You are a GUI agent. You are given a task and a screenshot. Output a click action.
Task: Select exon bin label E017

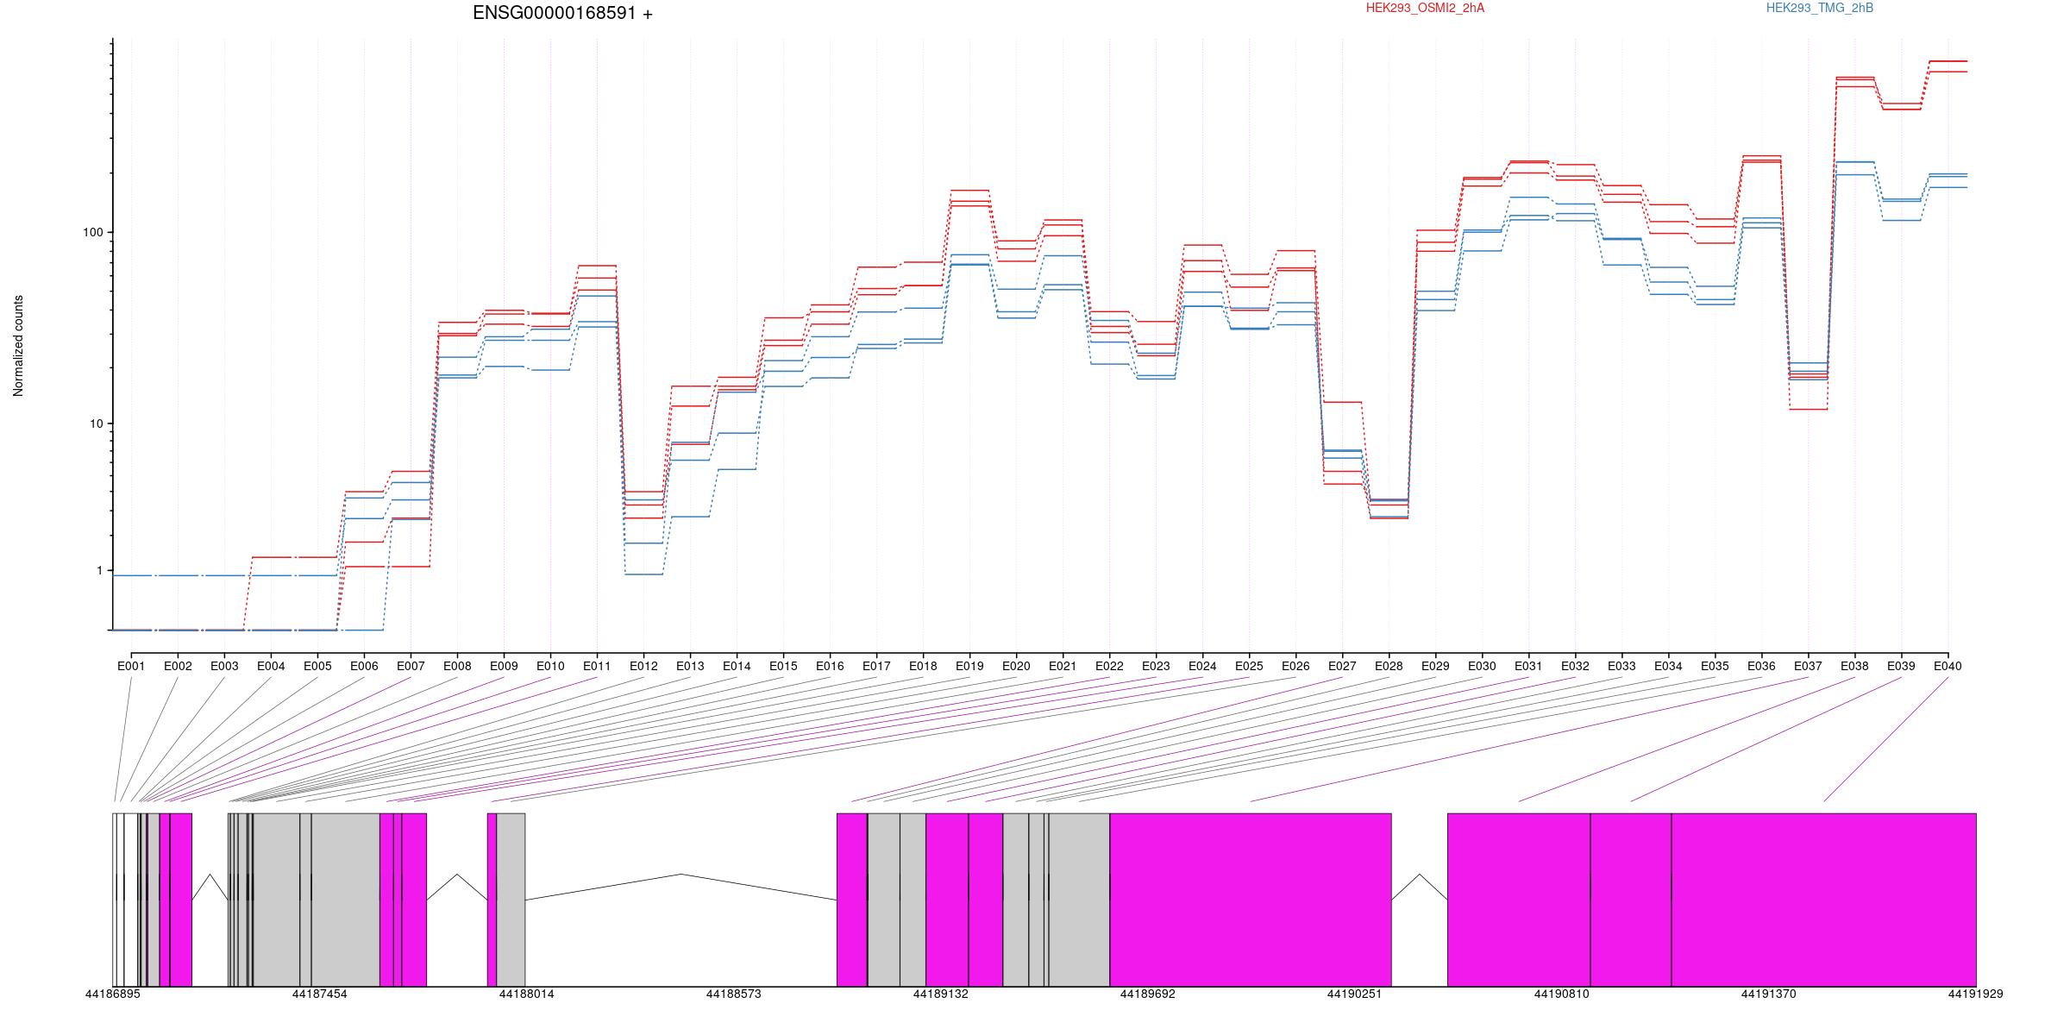876,666
